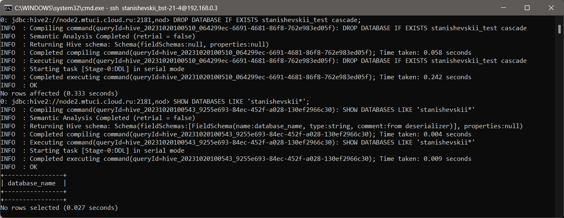Image resolution: width=564 pixels, height=218 pixels.
Task: Click the DROP DATABASE IF EXISTS prompt line
Action: pos(181,20)
